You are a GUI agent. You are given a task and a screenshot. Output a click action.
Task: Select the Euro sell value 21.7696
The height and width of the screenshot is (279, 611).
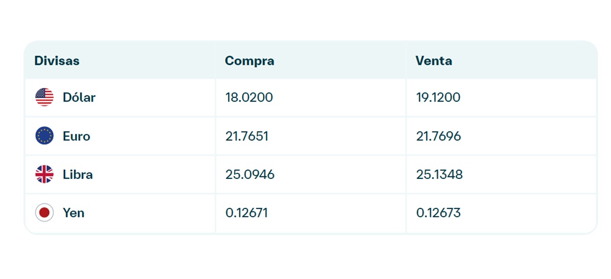438,136
